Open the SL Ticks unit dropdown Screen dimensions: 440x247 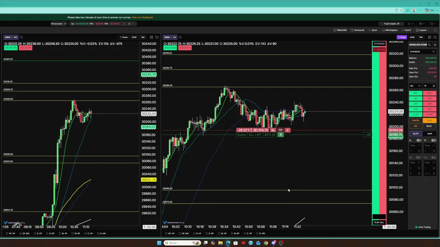[x=415, y=145]
